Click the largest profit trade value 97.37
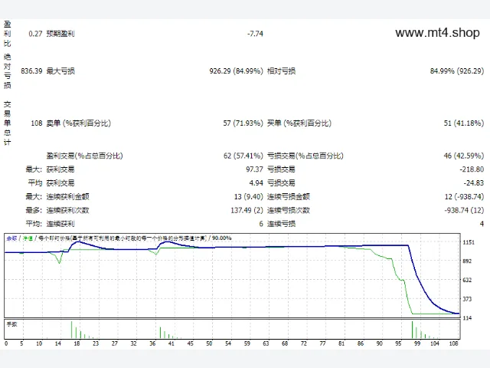The image size is (490, 368). click(254, 169)
